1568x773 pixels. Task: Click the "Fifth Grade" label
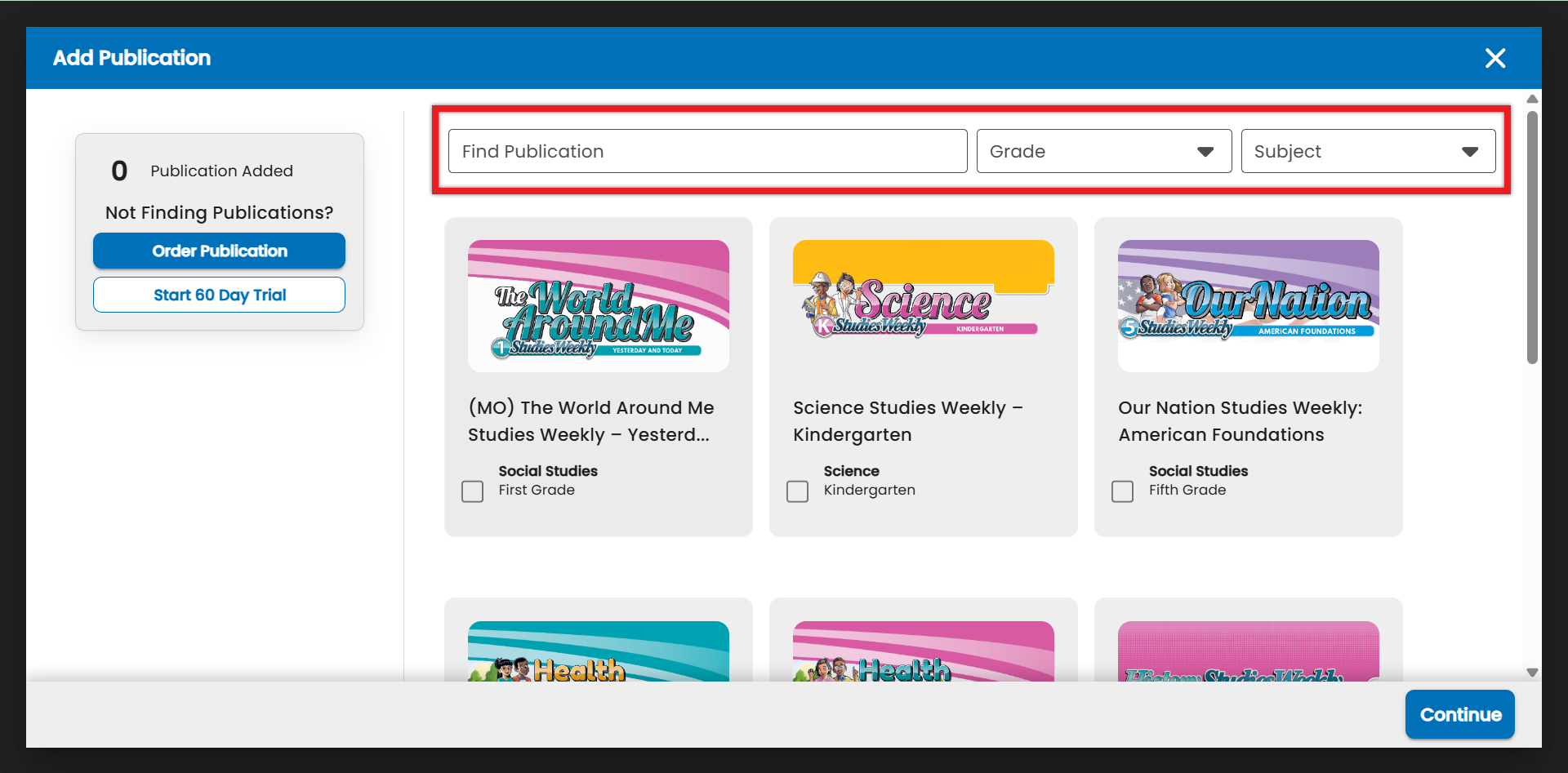click(1187, 490)
